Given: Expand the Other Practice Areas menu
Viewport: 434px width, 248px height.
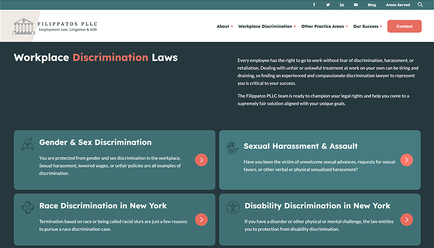Looking at the screenshot, I should click(x=324, y=26).
